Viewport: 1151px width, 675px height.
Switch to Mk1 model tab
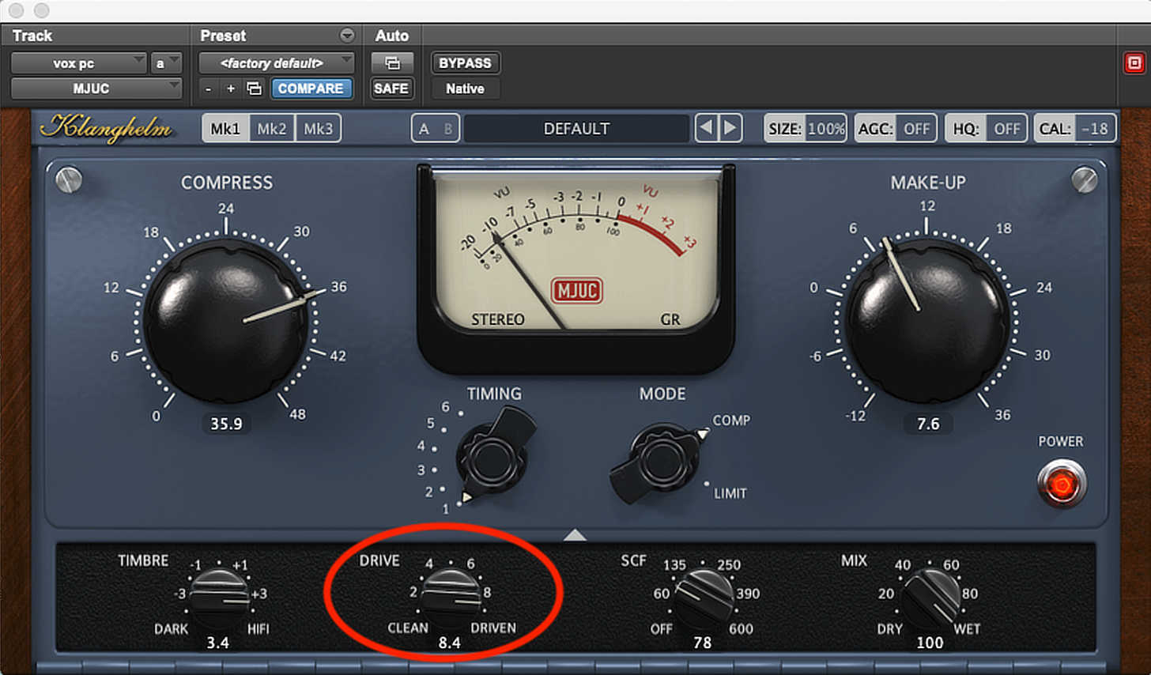click(225, 128)
